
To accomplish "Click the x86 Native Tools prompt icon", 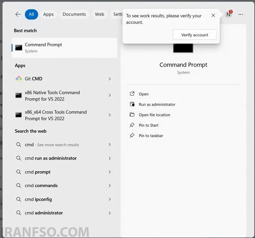I will (19, 95).
